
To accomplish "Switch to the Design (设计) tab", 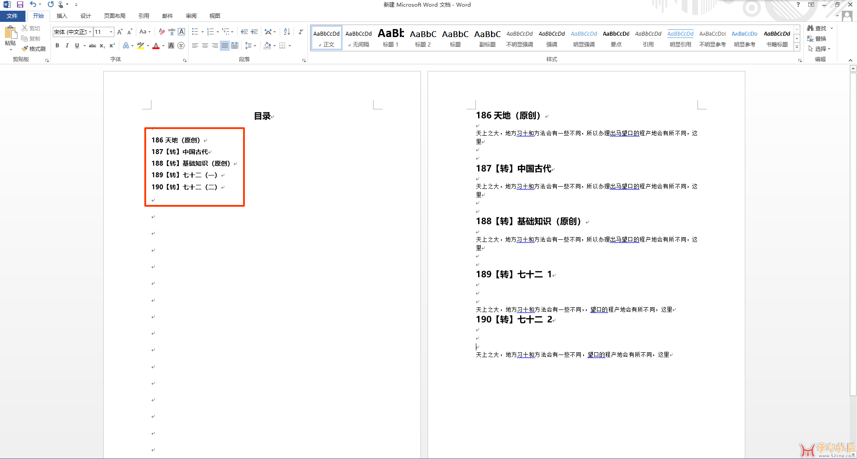I will (85, 16).
